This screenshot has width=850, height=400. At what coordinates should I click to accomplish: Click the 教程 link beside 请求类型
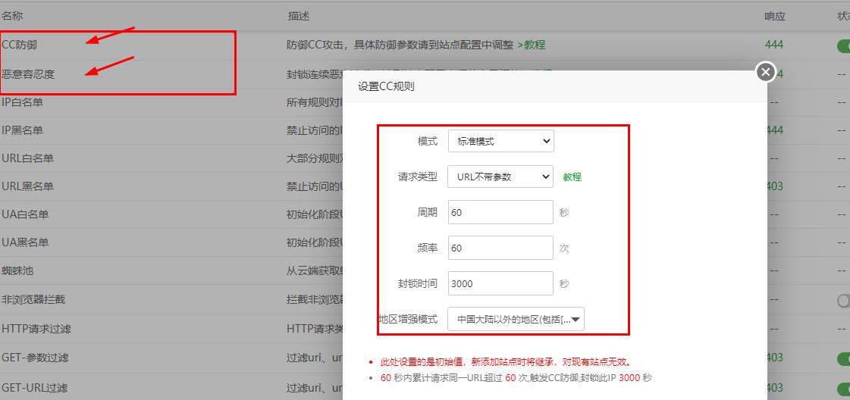point(572,177)
